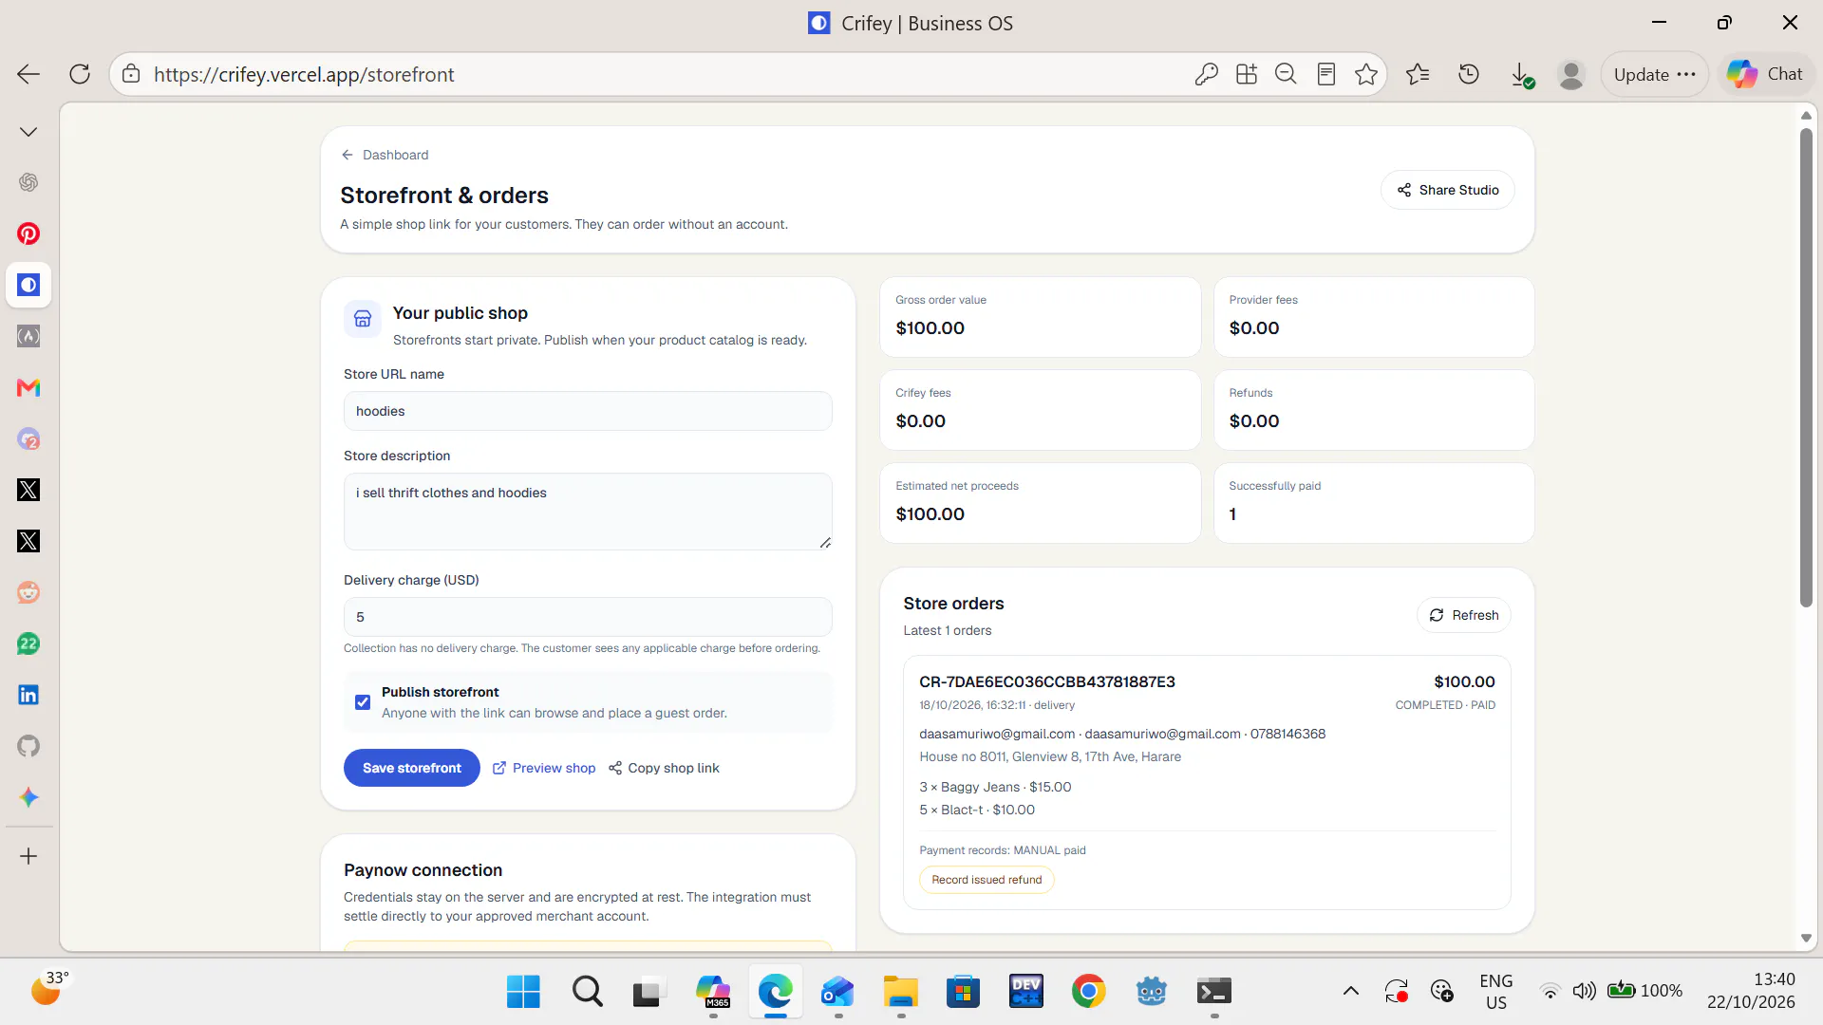Image resolution: width=1823 pixels, height=1025 pixels.
Task: Open the browser profile avatar
Action: pyautogui.click(x=1571, y=74)
